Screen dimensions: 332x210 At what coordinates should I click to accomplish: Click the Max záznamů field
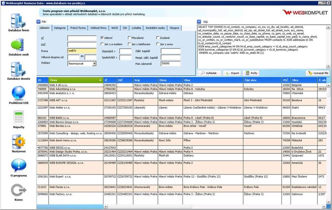pos(171,63)
